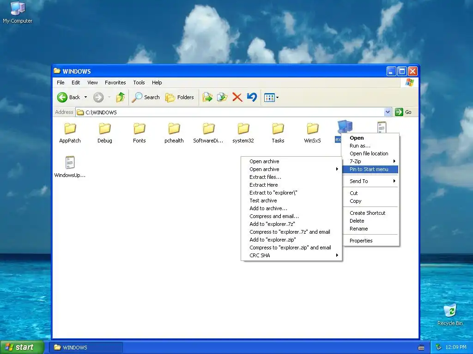The height and width of the screenshot is (354, 473).
Task: Select the Tasks folder icon
Action: (278, 129)
